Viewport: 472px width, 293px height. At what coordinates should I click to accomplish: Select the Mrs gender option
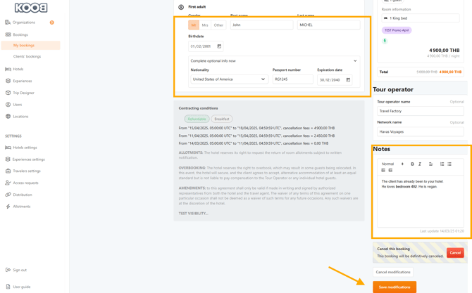(x=205, y=25)
